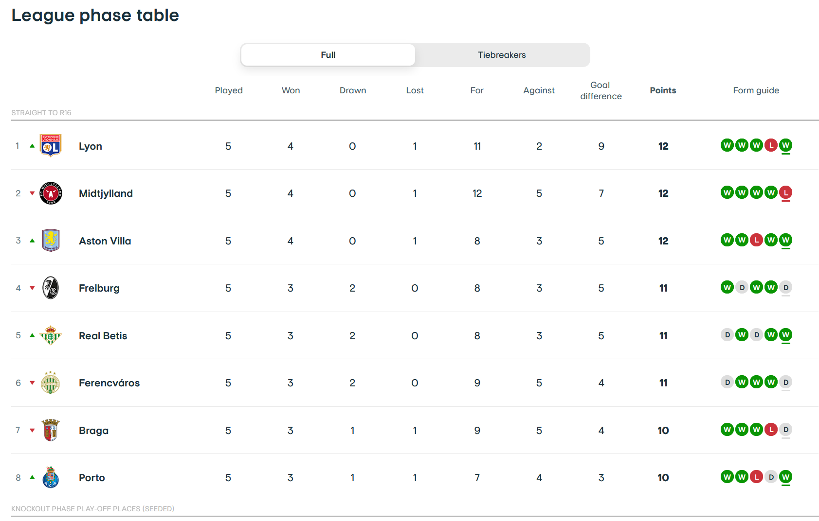Click the Real Betis club crest
This screenshot has height=521, width=819.
tap(51, 335)
